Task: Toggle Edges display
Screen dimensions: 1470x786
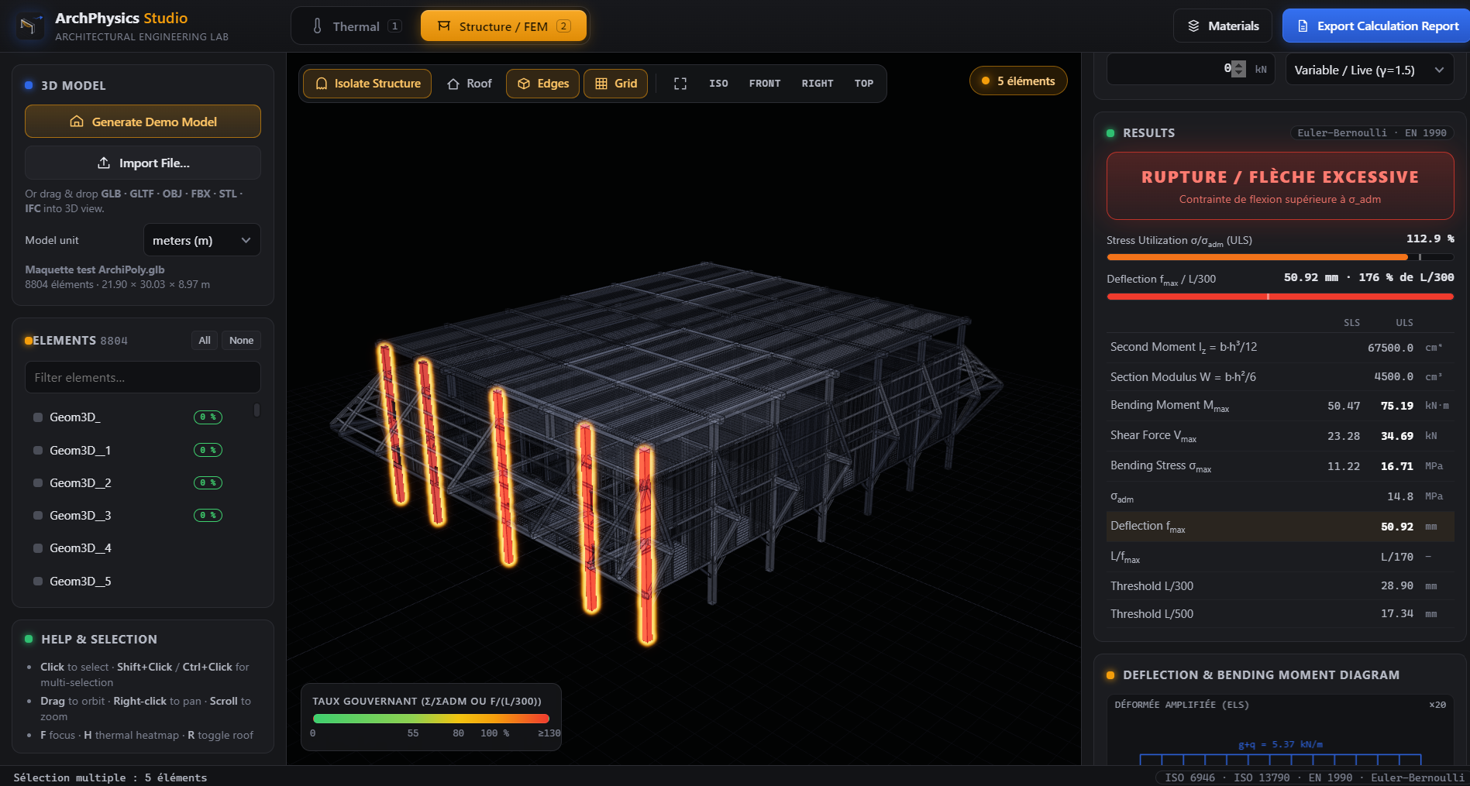Action: pos(543,84)
